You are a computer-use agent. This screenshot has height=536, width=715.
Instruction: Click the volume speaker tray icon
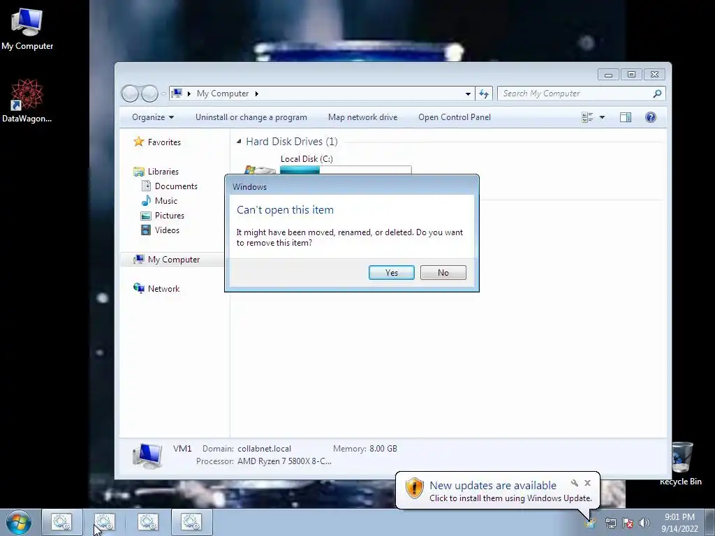click(x=644, y=523)
